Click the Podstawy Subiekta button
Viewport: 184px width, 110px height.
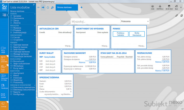pos(120,34)
